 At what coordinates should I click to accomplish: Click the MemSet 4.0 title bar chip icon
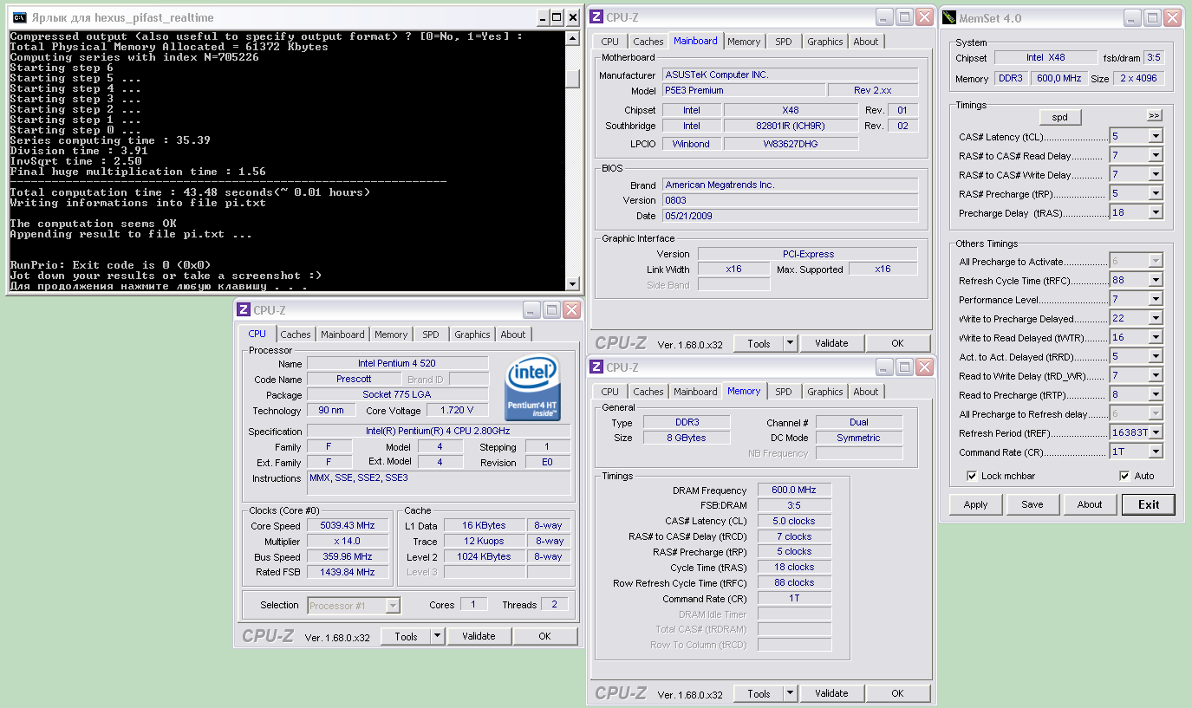948,17
